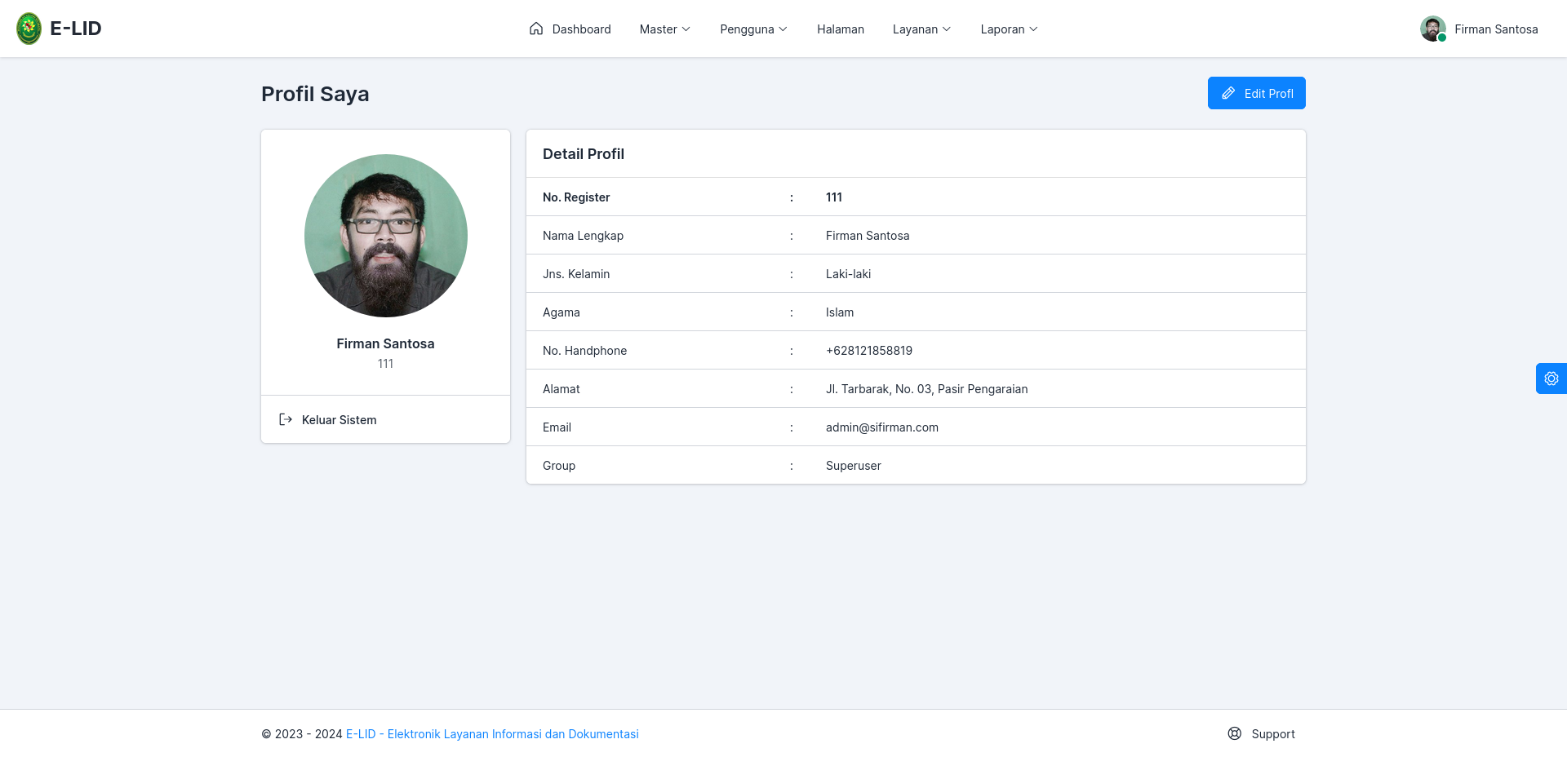The height and width of the screenshot is (757, 1567).
Task: Expand the Pengguna dropdown menu
Action: (753, 29)
